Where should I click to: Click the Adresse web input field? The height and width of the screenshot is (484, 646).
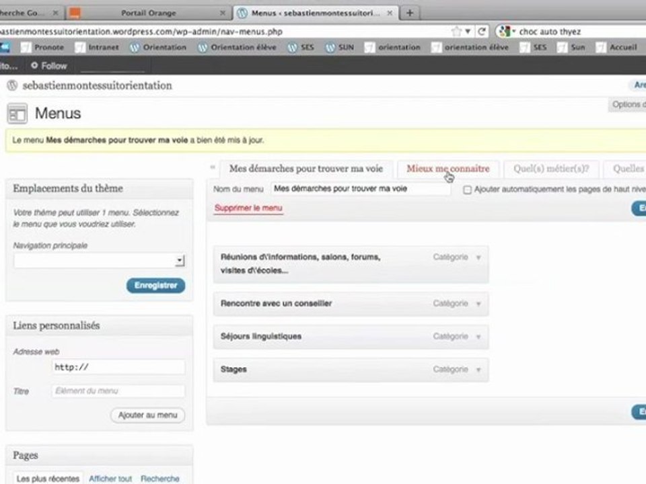(x=118, y=367)
